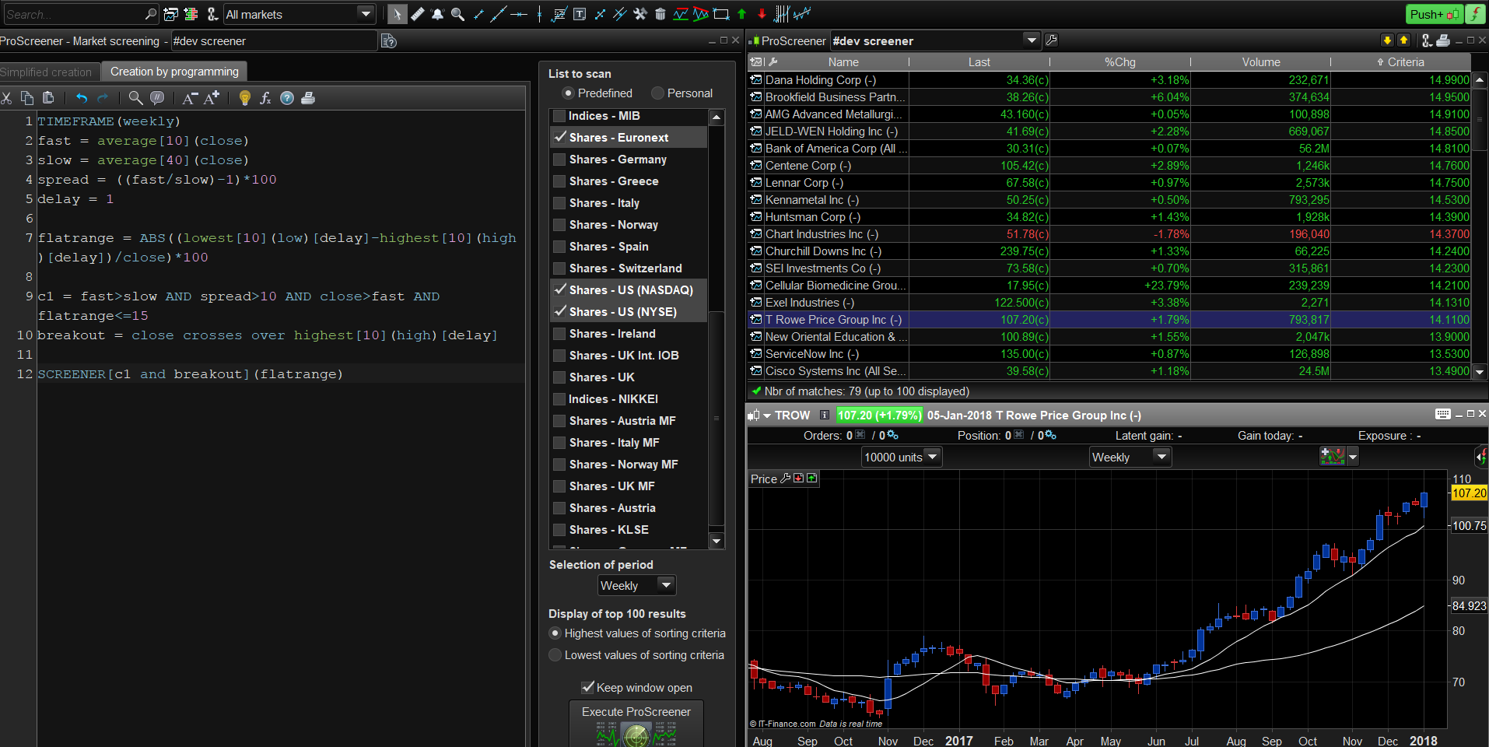Open the All markets dropdown
1489x747 pixels.
point(300,14)
